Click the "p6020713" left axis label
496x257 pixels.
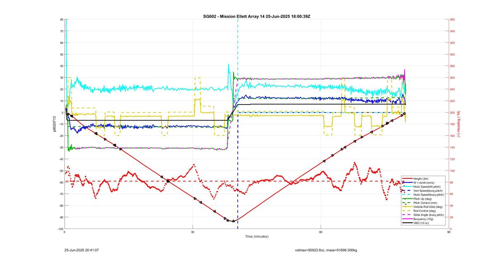(54, 124)
